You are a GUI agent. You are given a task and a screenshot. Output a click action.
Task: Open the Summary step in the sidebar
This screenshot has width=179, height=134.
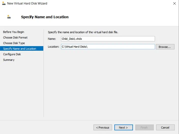pyautogui.click(x=9, y=60)
